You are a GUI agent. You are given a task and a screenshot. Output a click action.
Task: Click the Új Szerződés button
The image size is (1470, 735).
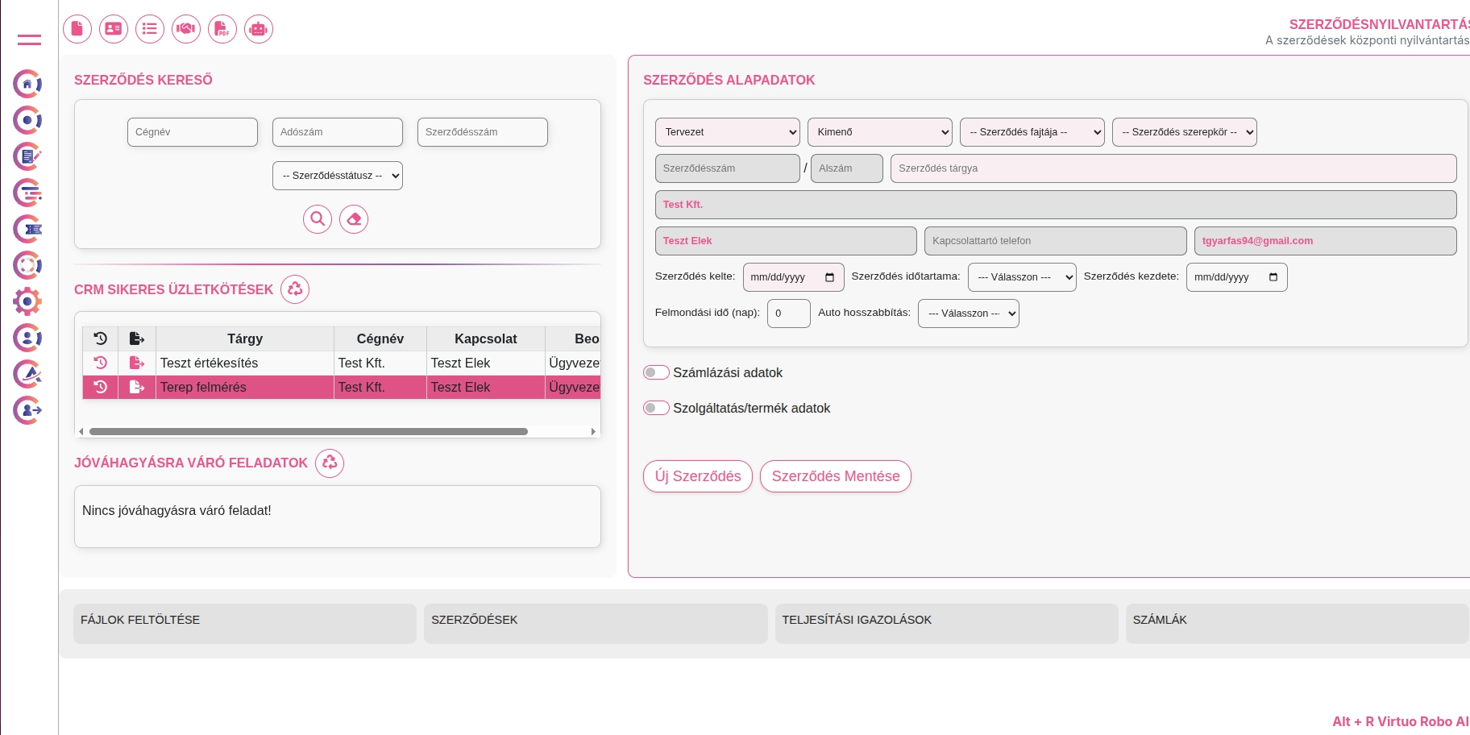coord(698,476)
